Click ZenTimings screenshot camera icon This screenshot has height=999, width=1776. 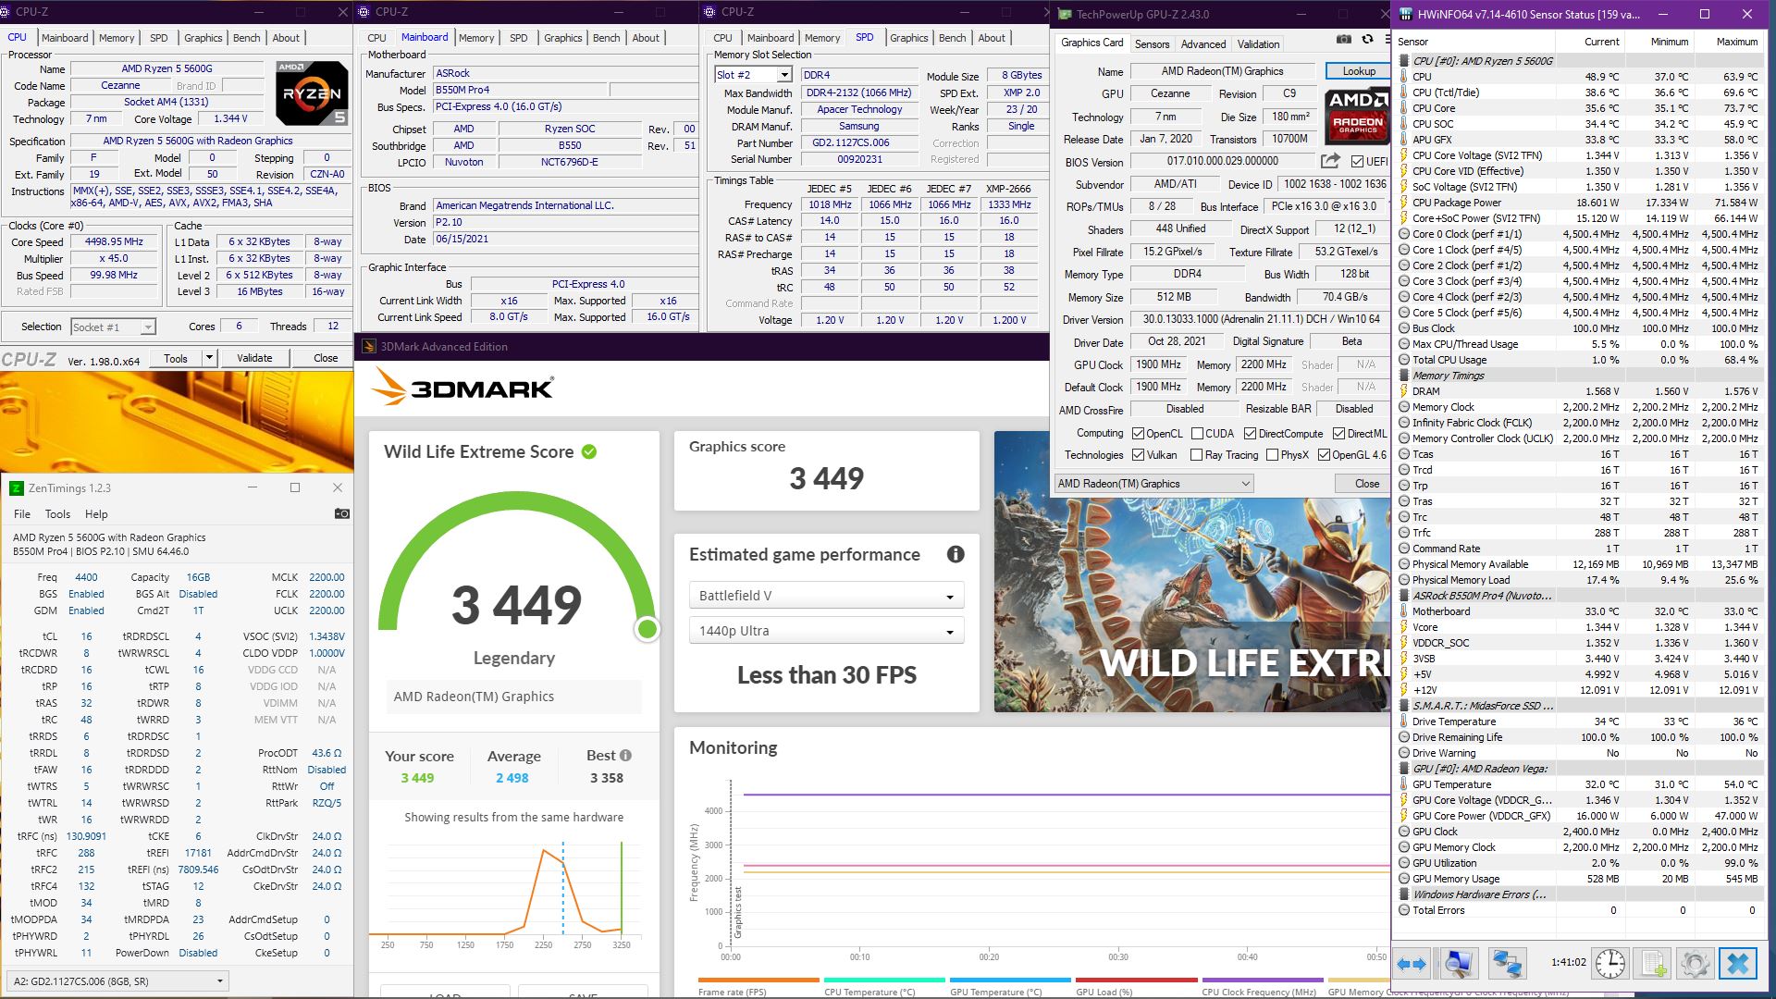pyautogui.click(x=341, y=513)
